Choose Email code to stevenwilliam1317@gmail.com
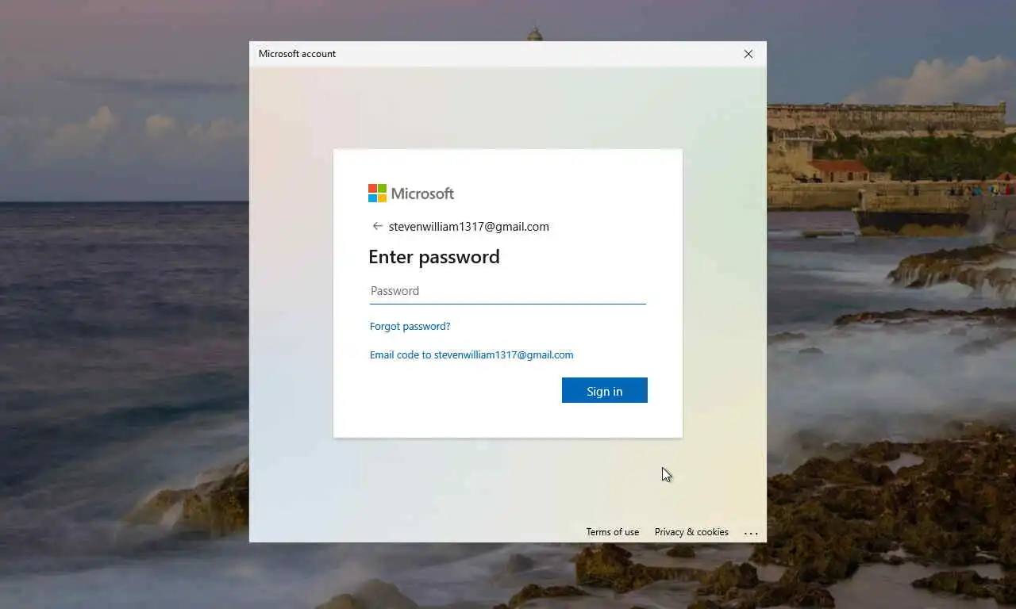This screenshot has height=609, width=1016. (471, 354)
